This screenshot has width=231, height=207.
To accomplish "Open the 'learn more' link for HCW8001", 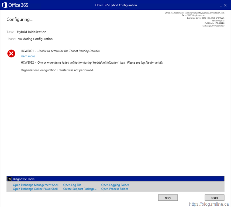I will [x=28, y=56].
